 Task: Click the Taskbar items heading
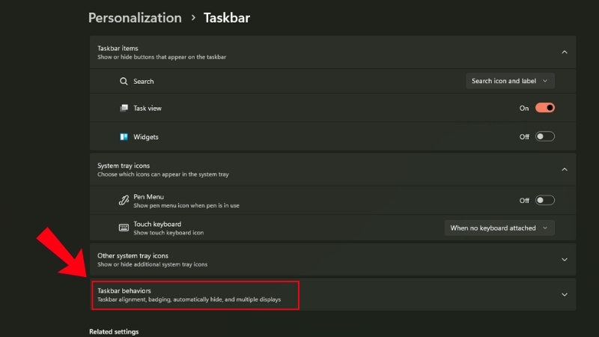click(118, 48)
